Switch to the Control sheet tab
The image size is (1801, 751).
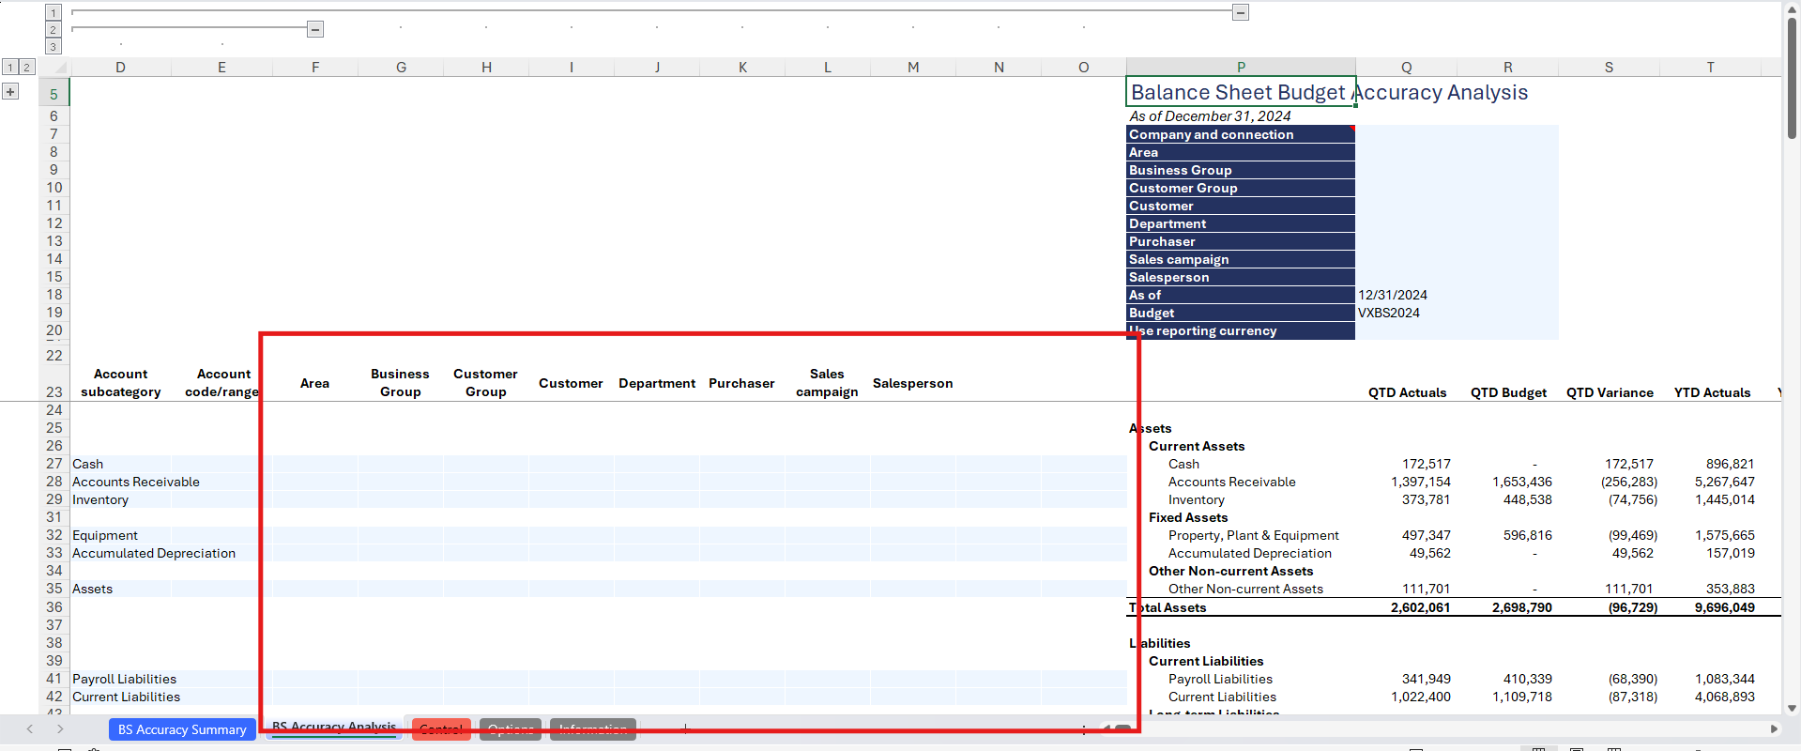tap(441, 729)
